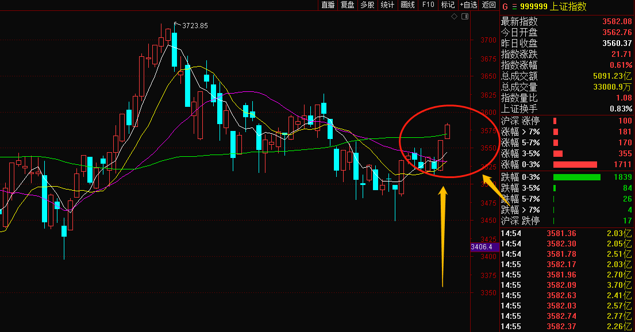The height and width of the screenshot is (332, 635).
Task: Click the 统计 statistics button
Action: pyautogui.click(x=387, y=5)
